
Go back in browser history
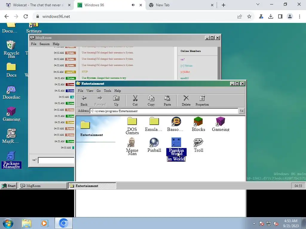pos(7,17)
